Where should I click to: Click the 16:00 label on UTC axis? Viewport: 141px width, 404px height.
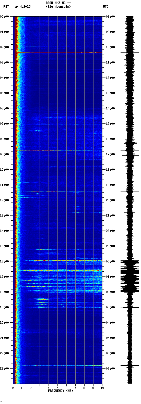click(110, 139)
